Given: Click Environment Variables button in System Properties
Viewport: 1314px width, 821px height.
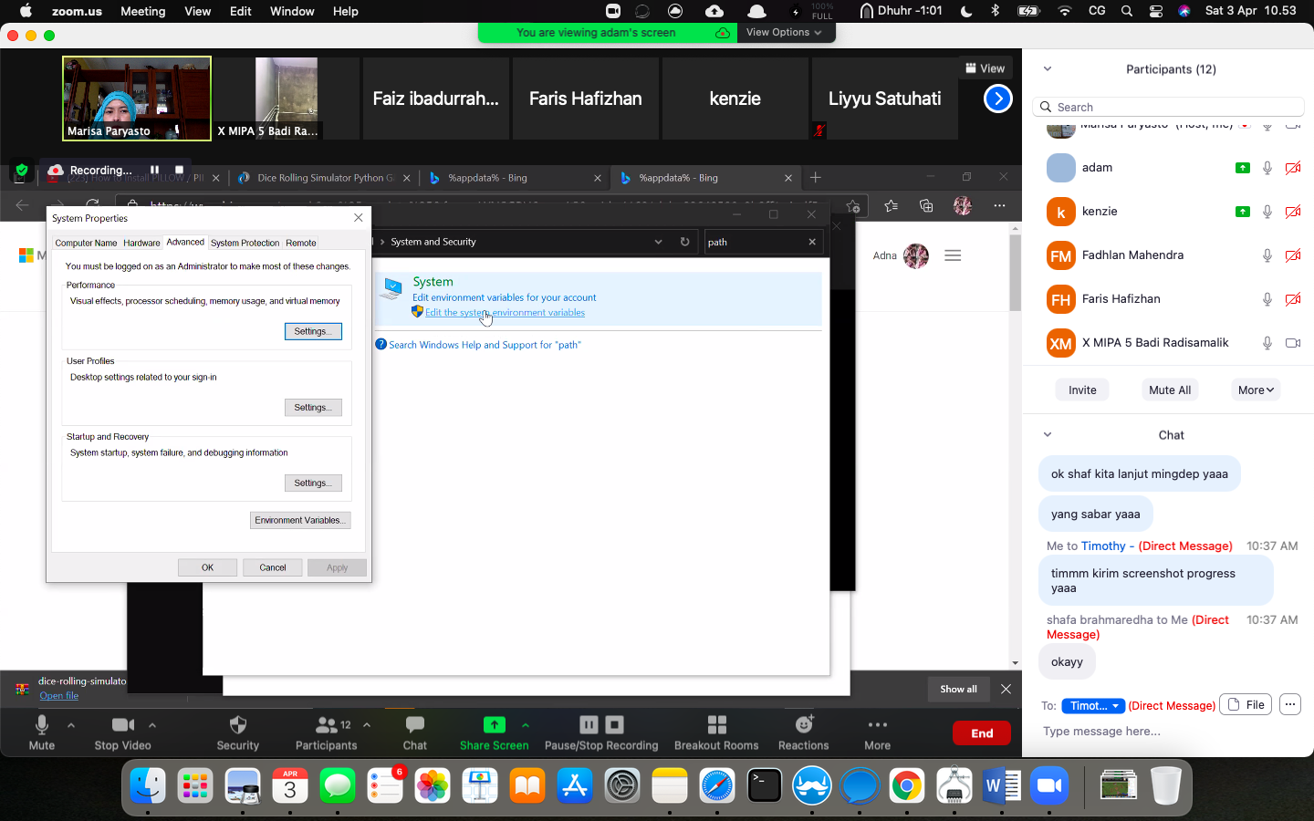Looking at the screenshot, I should point(300,520).
